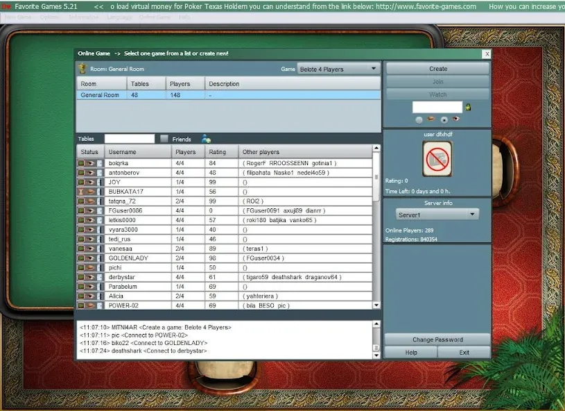This screenshot has width=565, height=411.
Task: Open the Server1 dropdown in Server Info
Action: (437, 214)
